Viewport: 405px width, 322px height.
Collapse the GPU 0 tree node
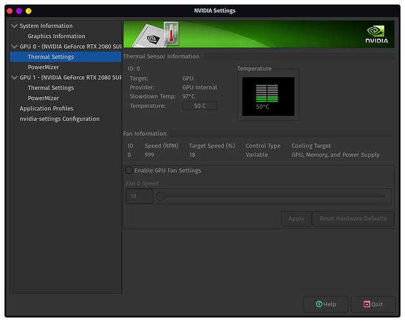[14, 46]
